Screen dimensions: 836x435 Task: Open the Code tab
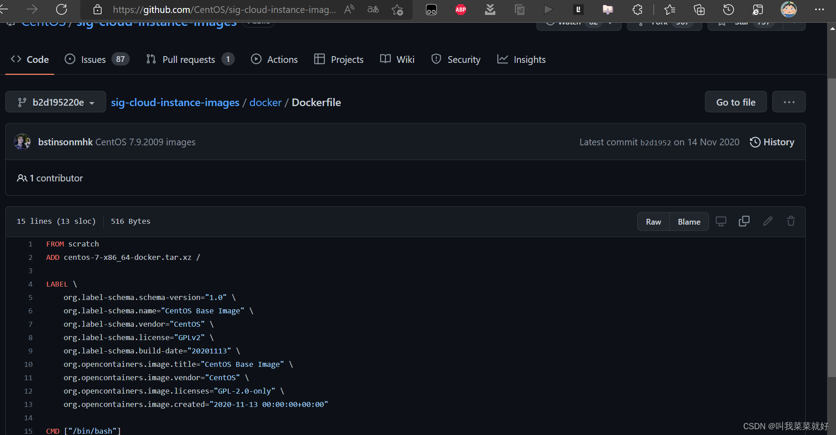[30, 59]
